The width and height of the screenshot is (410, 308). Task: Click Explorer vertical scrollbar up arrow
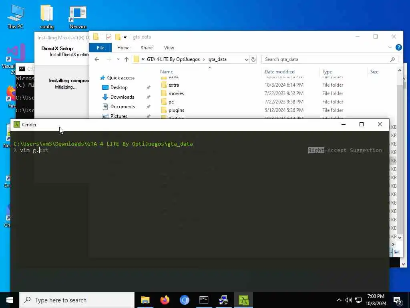pyautogui.click(x=400, y=70)
